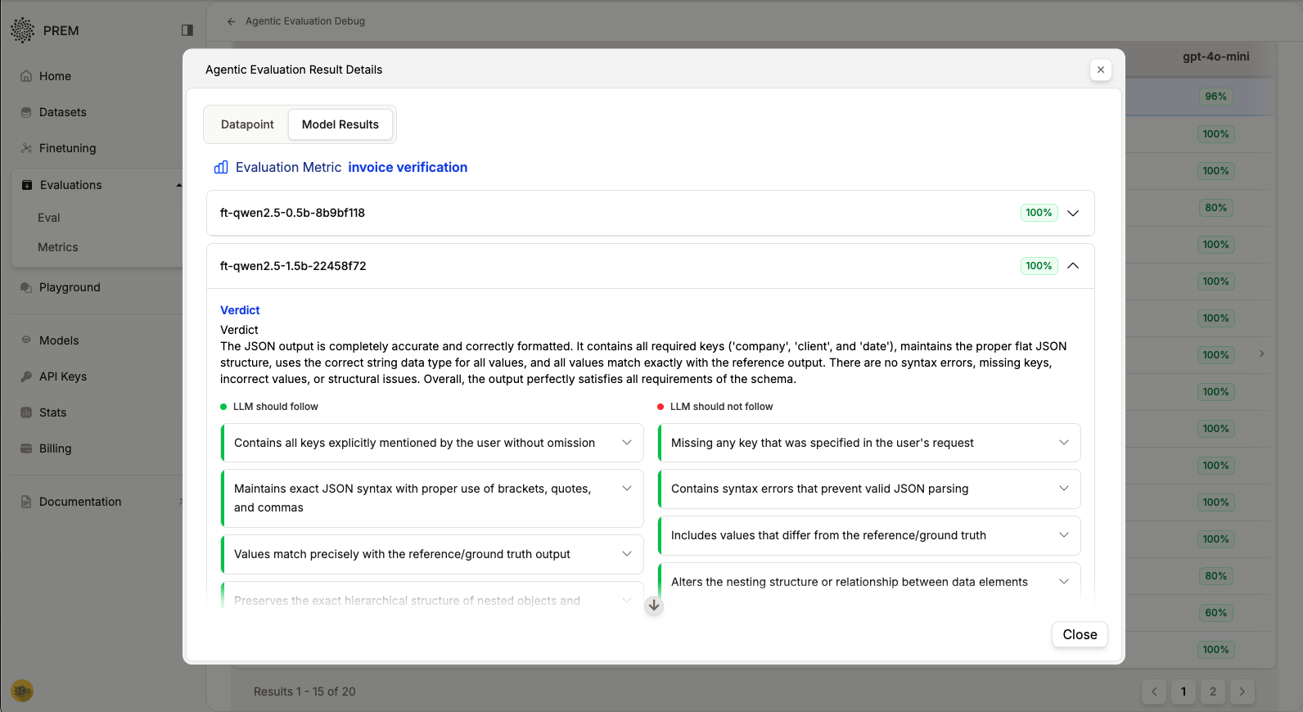Go to previous results page arrow
Screen dimensions: 1303x712
tap(1154, 692)
